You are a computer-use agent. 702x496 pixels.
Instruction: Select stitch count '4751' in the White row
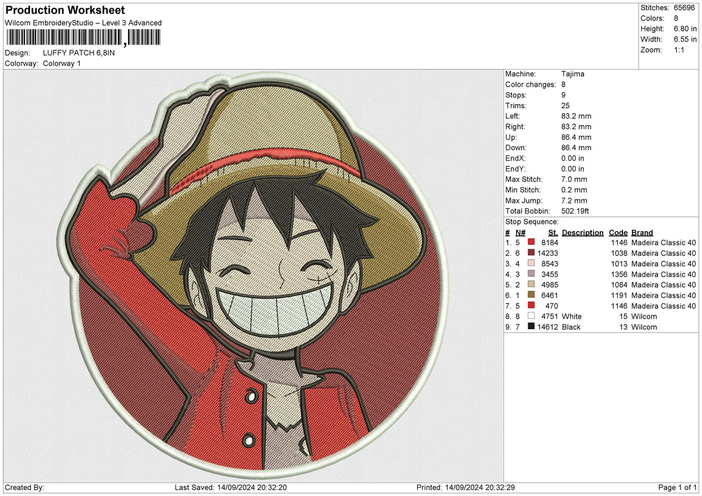[550, 316]
